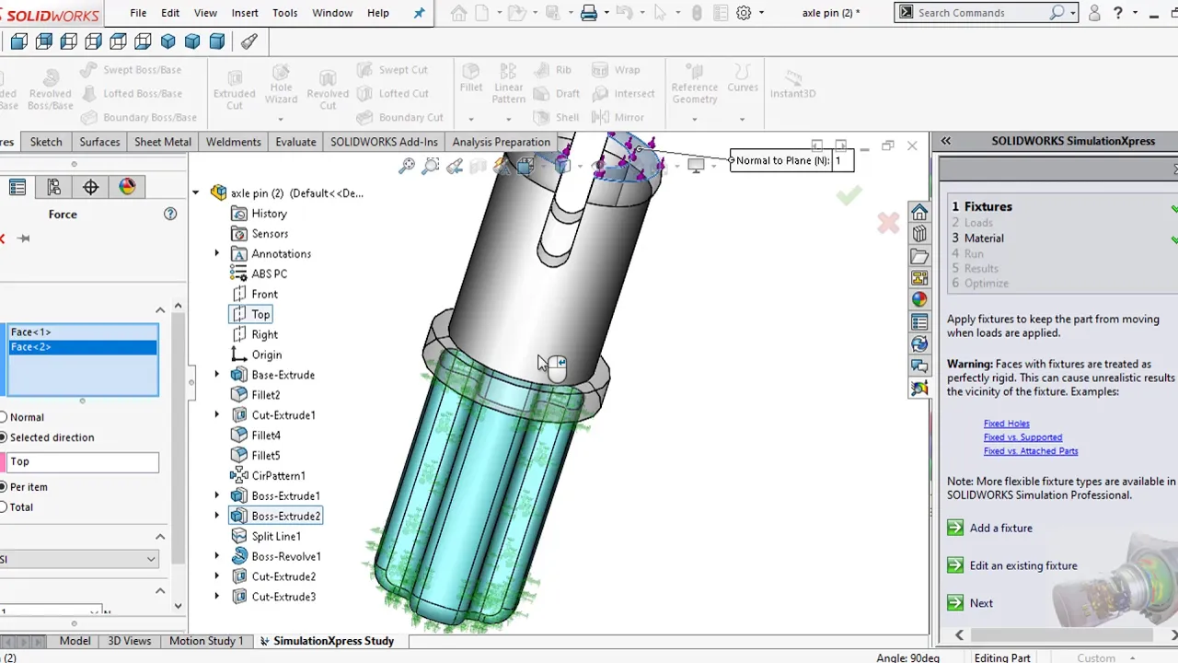Screen dimensions: 1178x663
Task: Click the Instant3D icon
Action: click(792, 83)
